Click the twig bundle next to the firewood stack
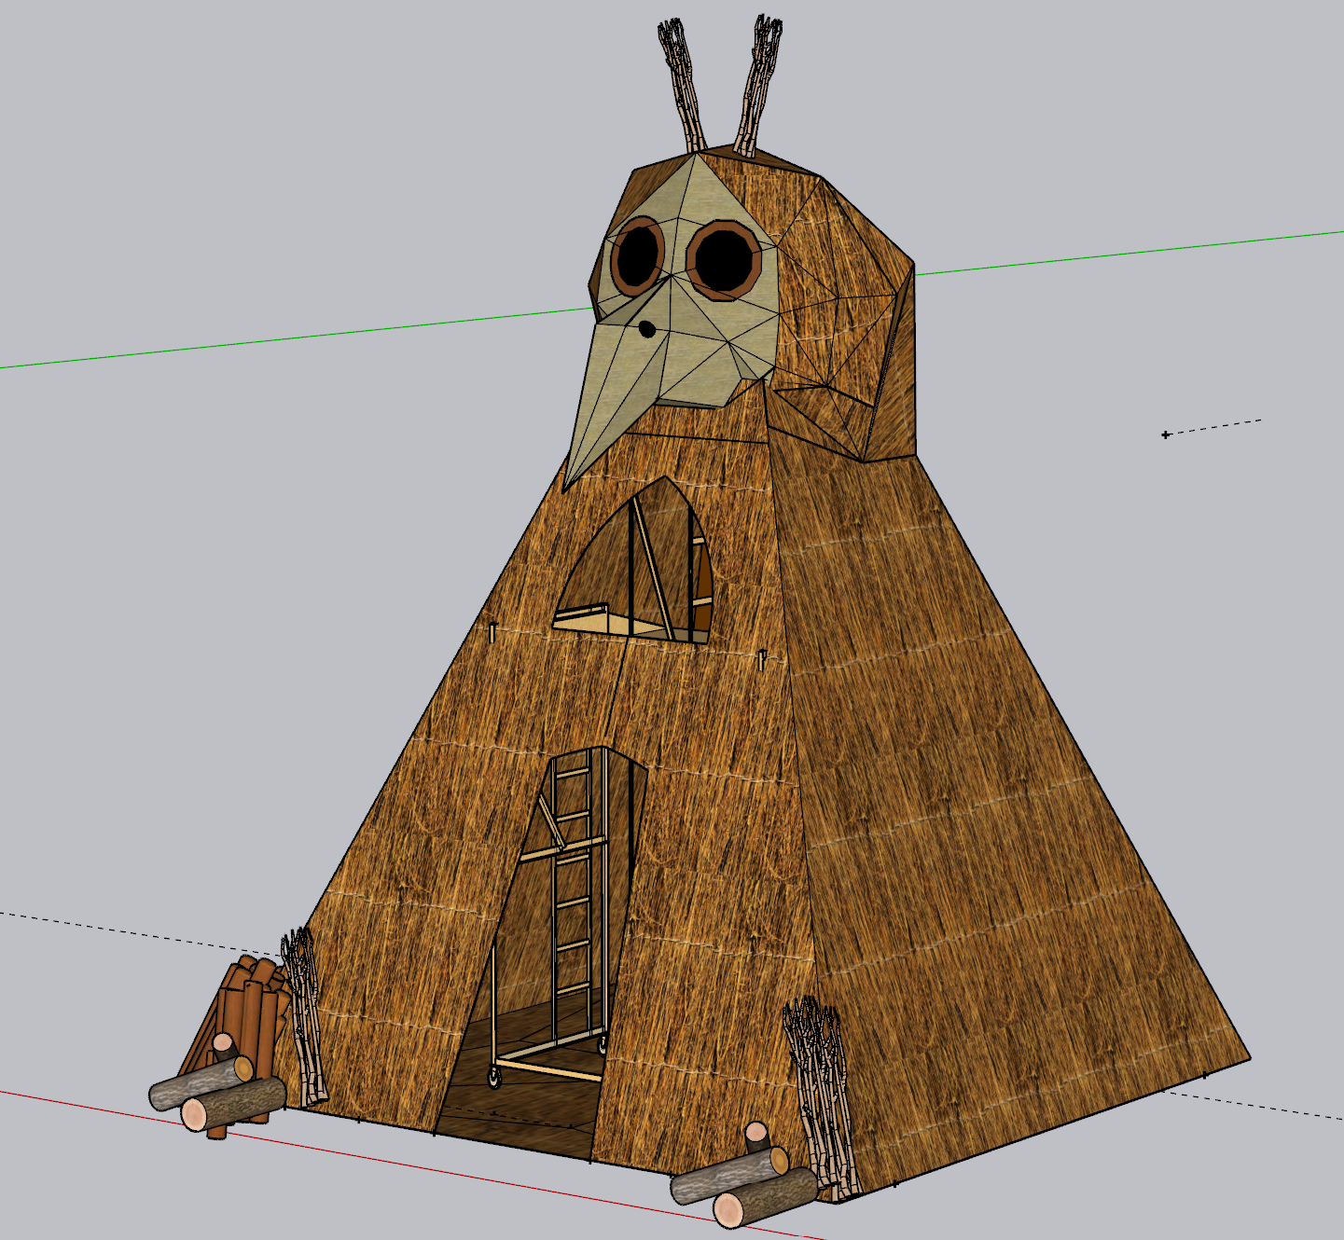This screenshot has width=1344, height=1240. tap(304, 1017)
